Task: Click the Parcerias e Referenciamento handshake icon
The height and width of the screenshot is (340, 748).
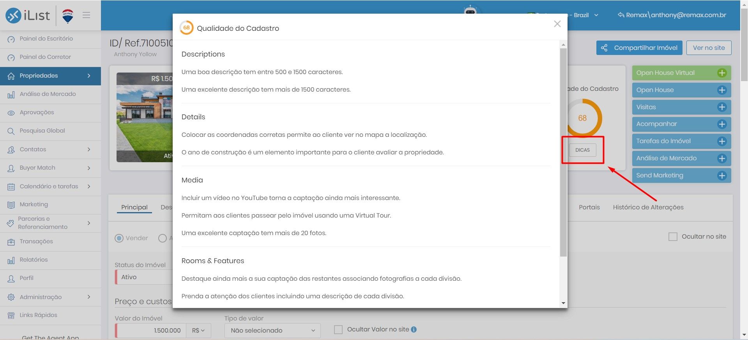Action: point(11,223)
